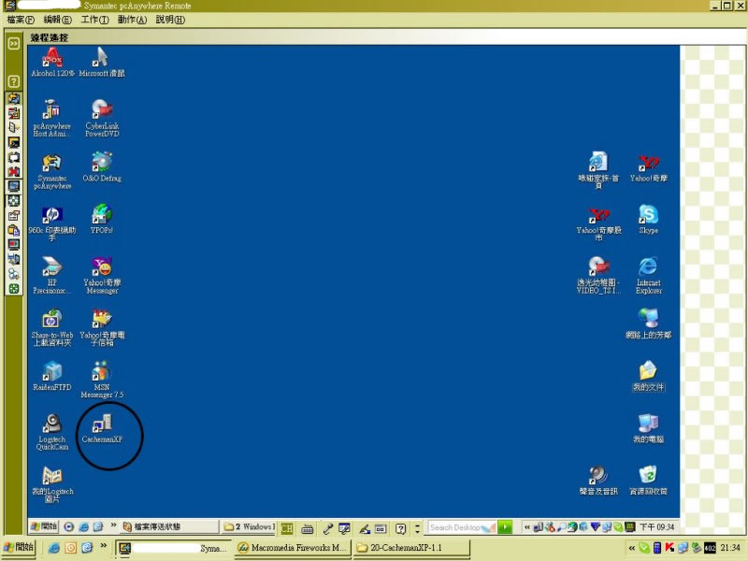The height and width of the screenshot is (561, 748).
Task: Click the local Start button
Action: pos(19,547)
